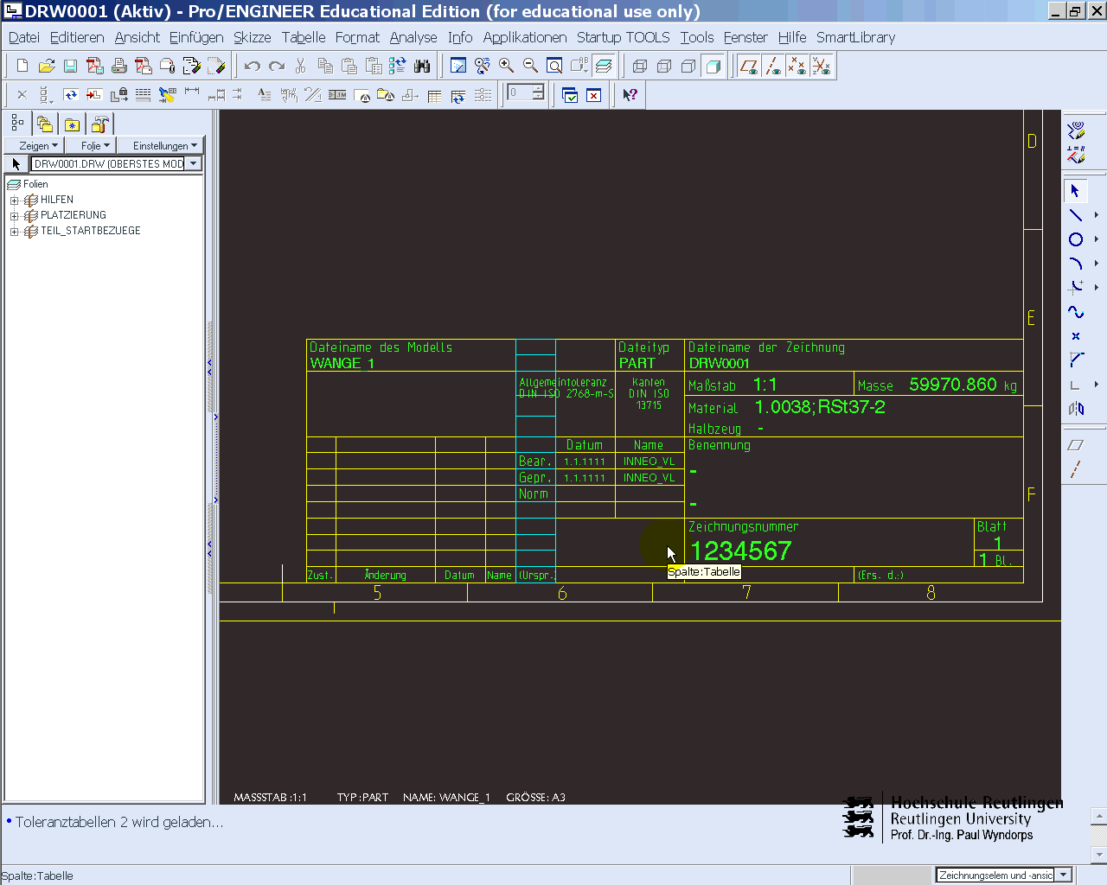Viewport: 1107px width, 885px height.
Task: Select the hidden line display icon
Action: 664,66
